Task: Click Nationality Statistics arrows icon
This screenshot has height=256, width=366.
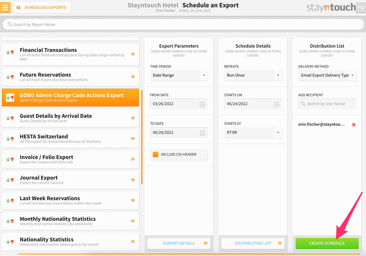Action: [10, 242]
